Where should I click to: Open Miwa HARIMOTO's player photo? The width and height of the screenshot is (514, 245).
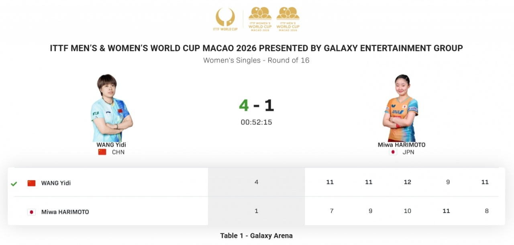(x=401, y=108)
